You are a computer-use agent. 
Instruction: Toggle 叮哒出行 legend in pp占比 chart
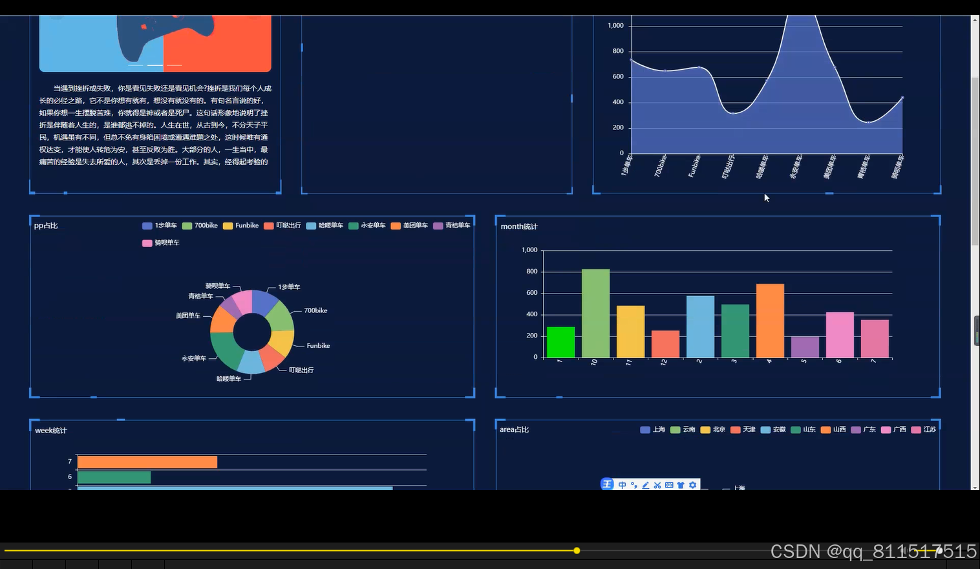click(x=282, y=226)
